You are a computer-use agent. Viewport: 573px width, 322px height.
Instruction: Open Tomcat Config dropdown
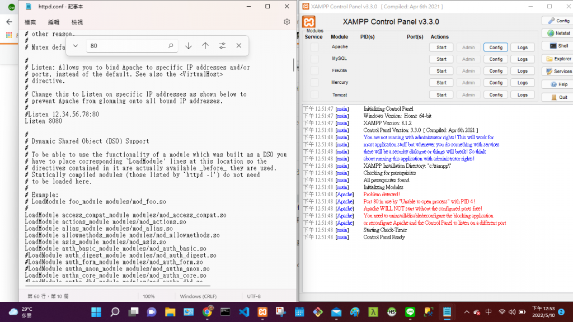(496, 95)
